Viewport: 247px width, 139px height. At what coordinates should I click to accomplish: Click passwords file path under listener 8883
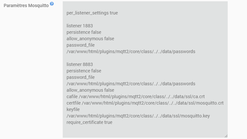pyautogui.click(x=131, y=84)
